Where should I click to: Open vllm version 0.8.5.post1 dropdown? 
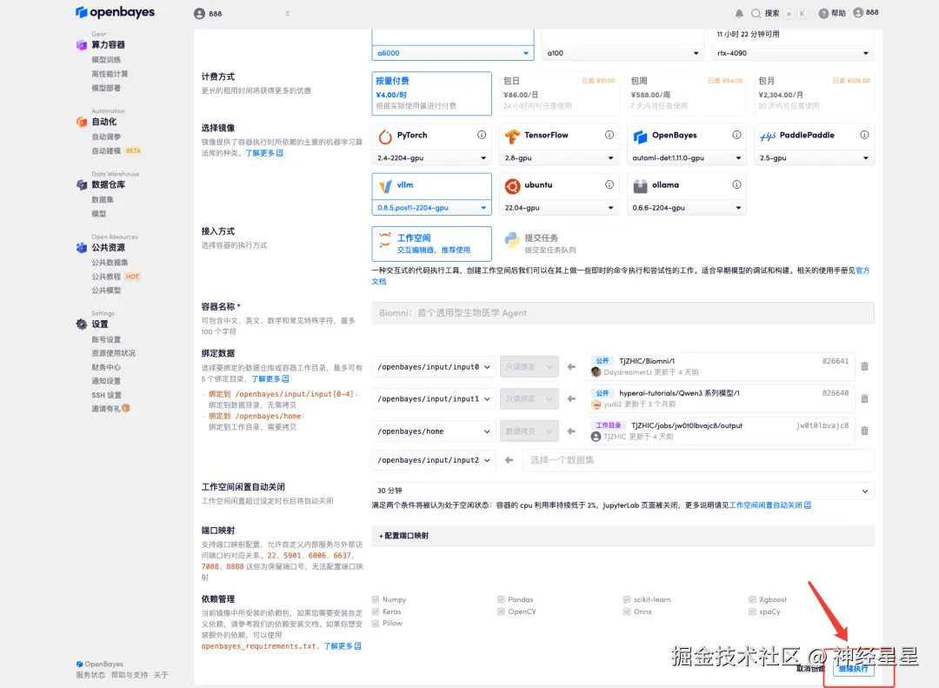tap(431, 207)
